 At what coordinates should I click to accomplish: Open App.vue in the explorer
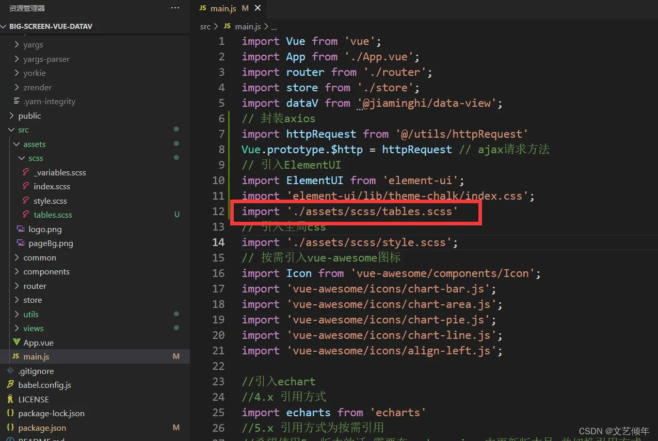[38, 343]
